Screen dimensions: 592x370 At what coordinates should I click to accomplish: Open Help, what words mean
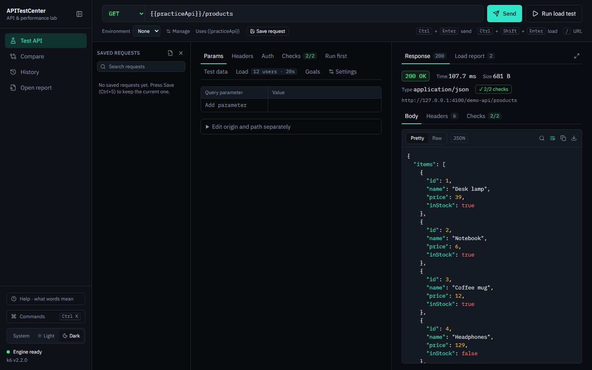coord(46,299)
